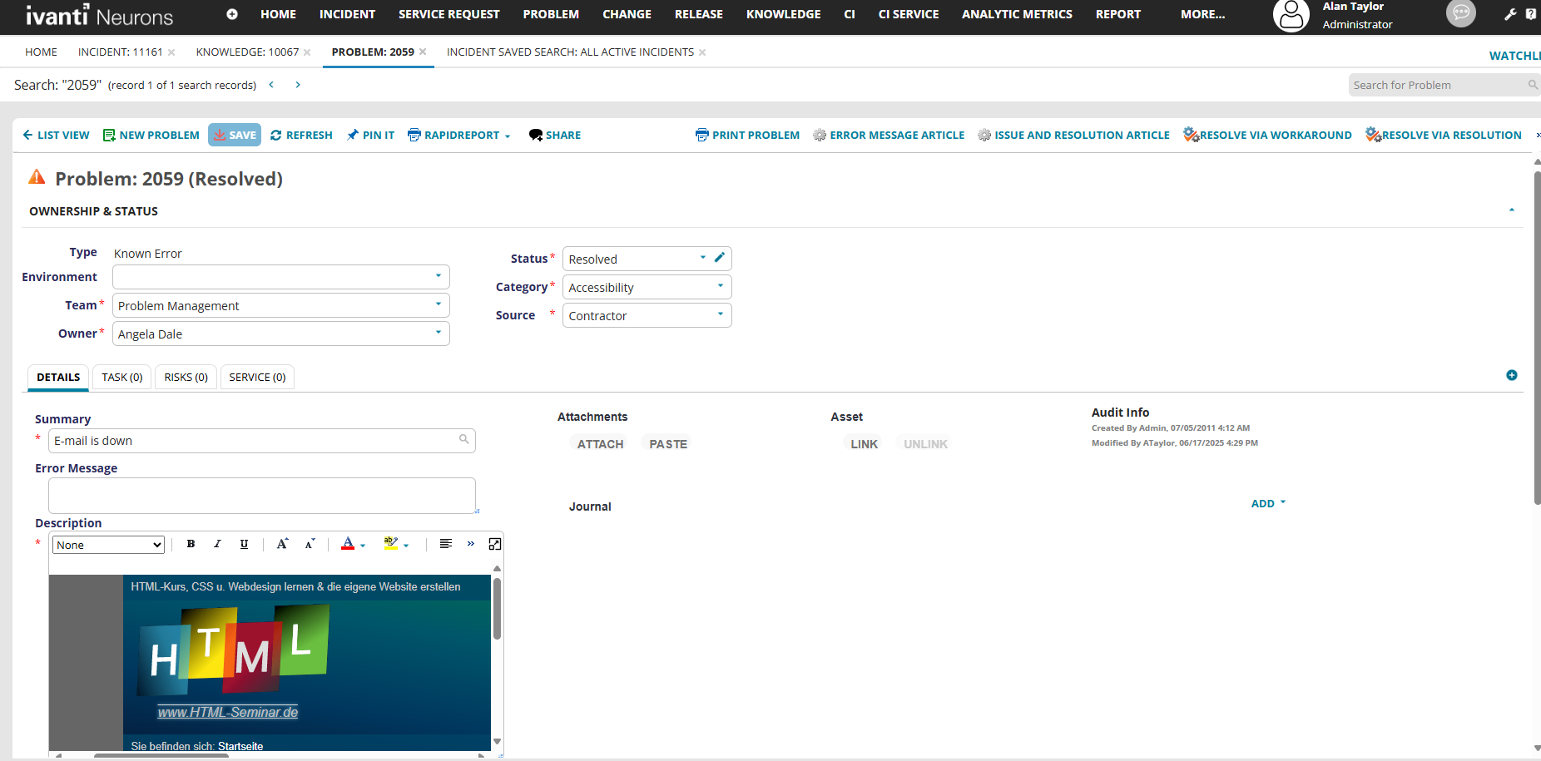
Task: Toggle bold formatting in Description editor
Action: click(x=191, y=544)
